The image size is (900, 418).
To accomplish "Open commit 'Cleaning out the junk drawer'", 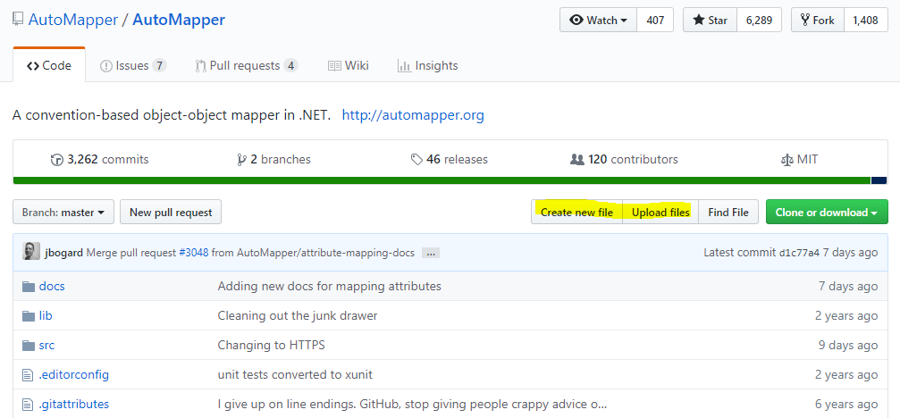I will point(298,316).
